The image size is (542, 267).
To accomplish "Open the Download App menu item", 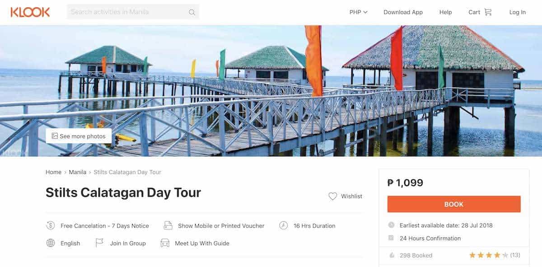I will tap(403, 12).
